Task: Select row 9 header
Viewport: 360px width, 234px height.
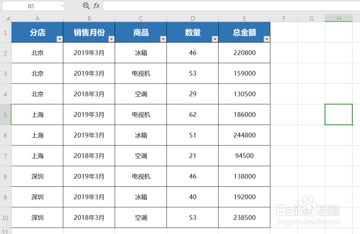Action: coord(5,197)
